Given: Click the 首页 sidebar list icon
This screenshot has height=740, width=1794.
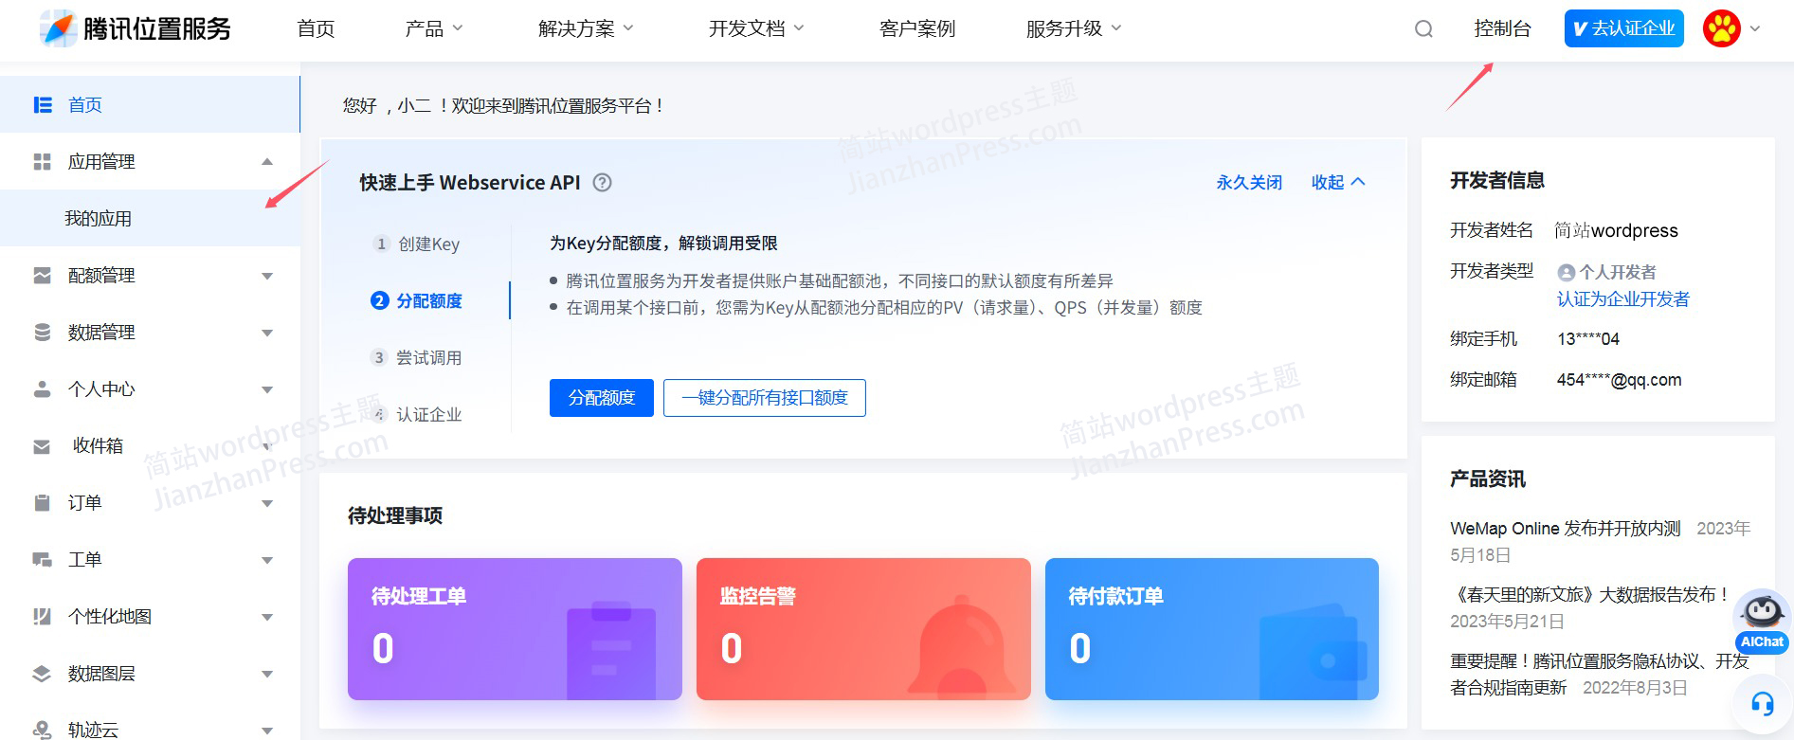Looking at the screenshot, I should [43, 104].
